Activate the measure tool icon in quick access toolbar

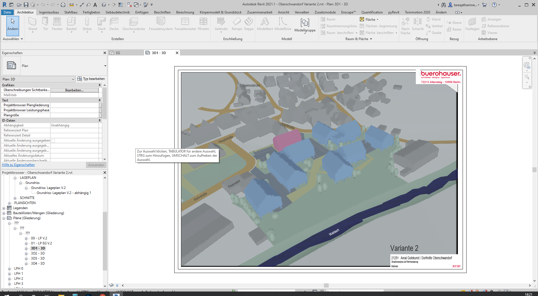(x=71, y=5)
